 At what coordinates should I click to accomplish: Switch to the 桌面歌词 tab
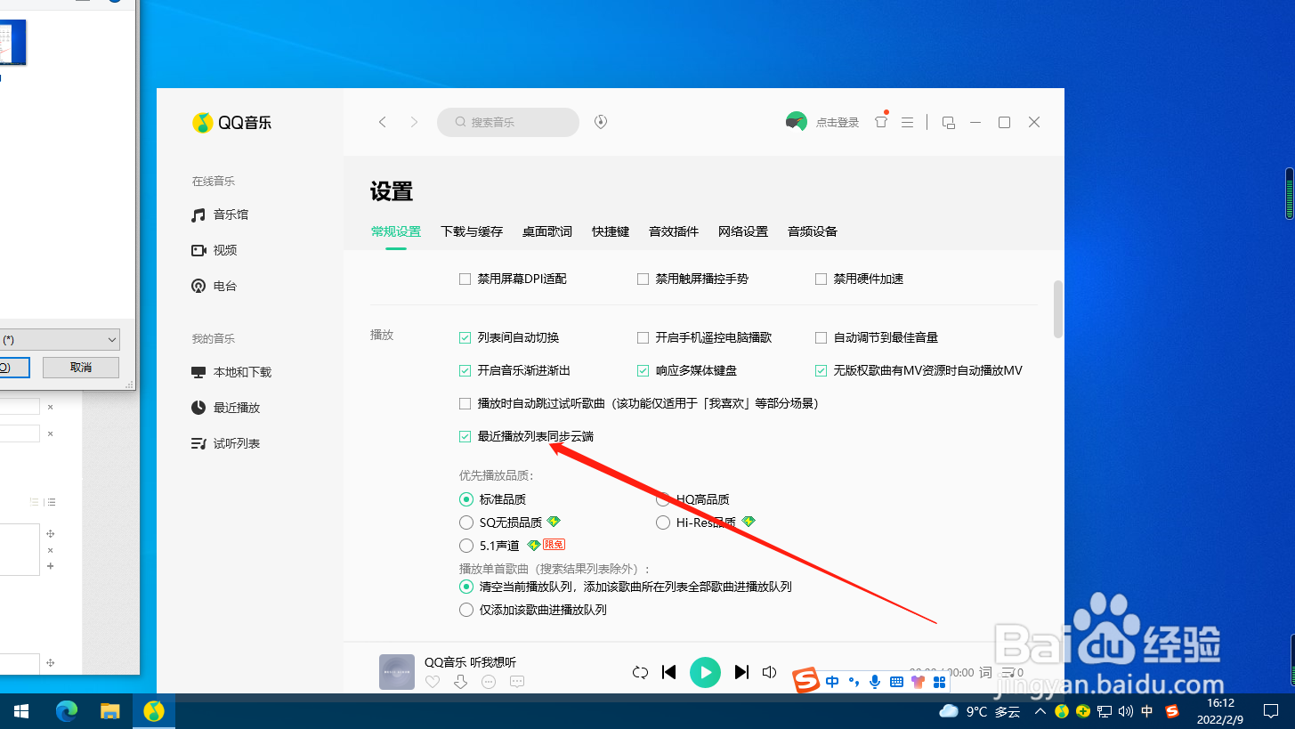[546, 231]
